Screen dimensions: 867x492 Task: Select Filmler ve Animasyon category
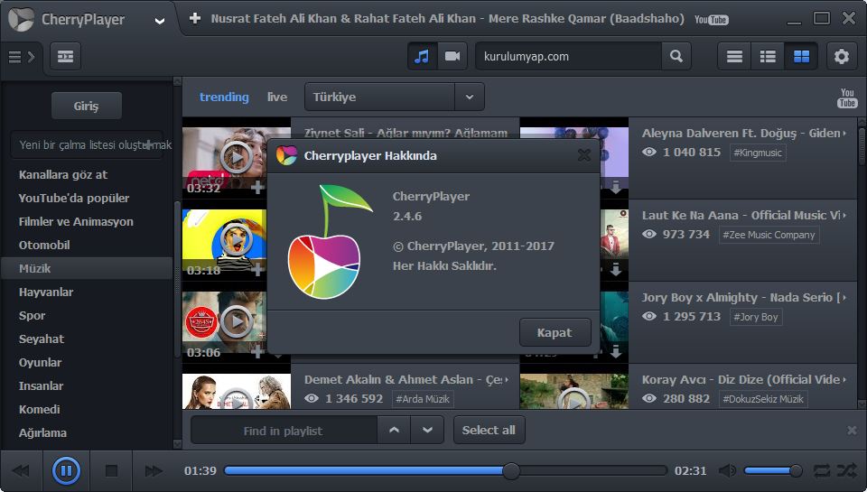click(x=76, y=222)
